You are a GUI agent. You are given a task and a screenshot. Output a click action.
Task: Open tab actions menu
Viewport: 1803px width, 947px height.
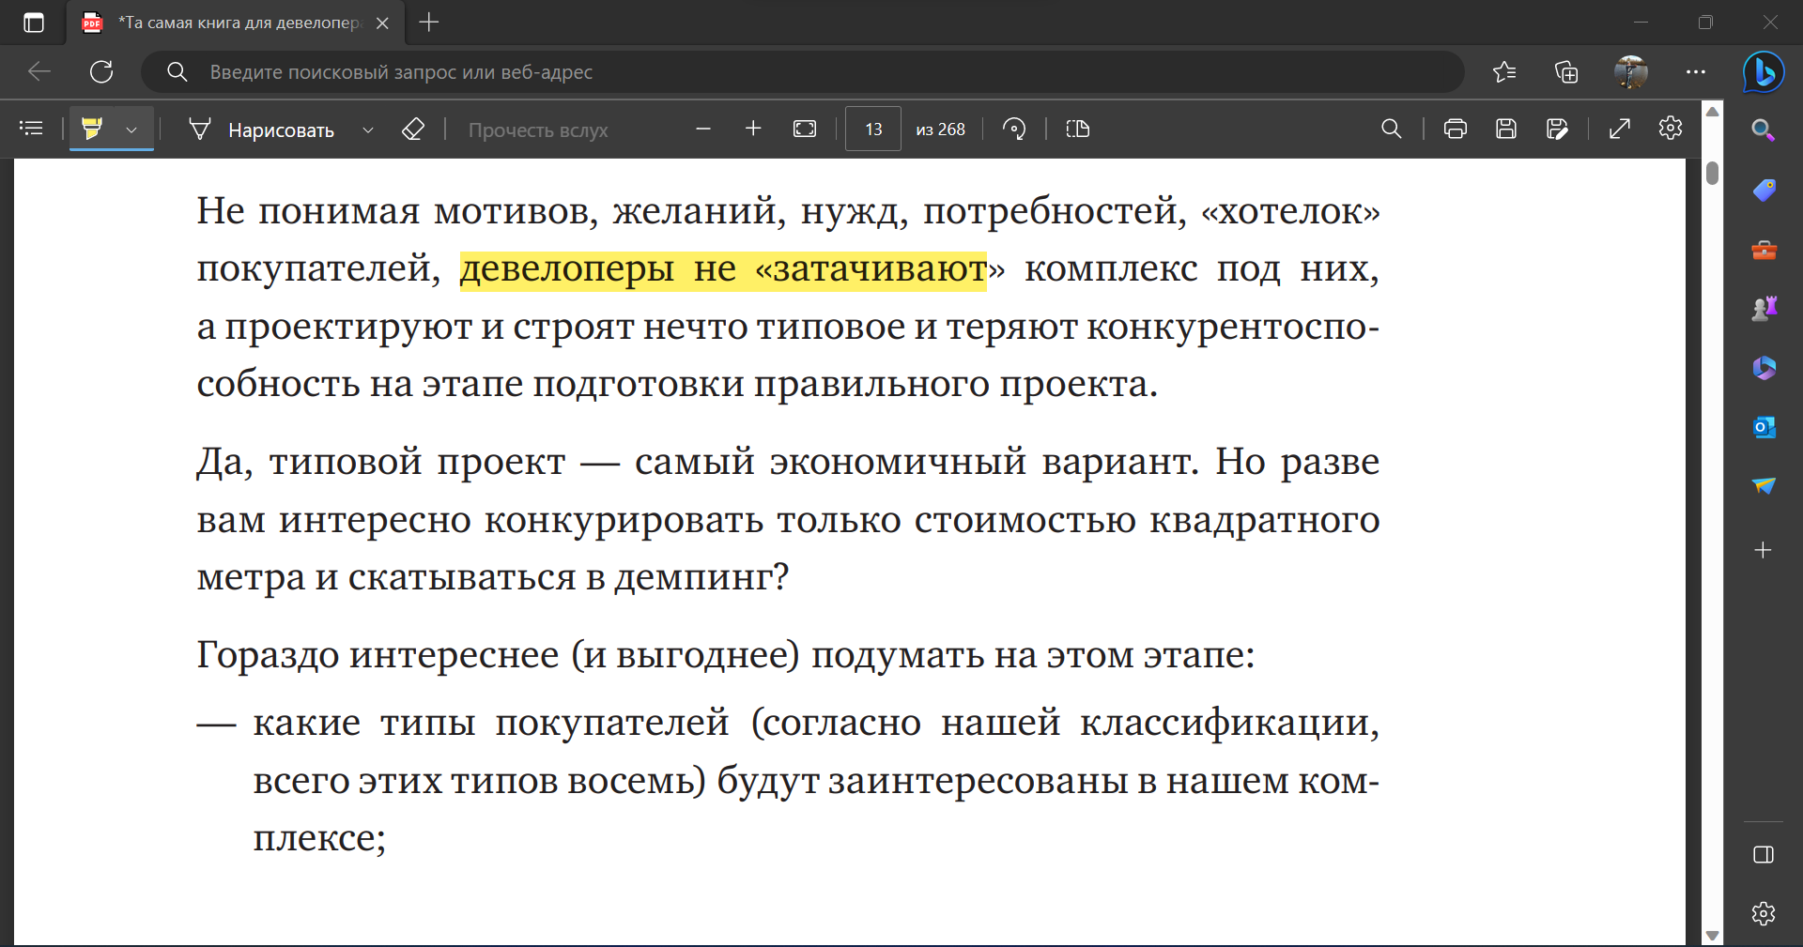pos(34,23)
